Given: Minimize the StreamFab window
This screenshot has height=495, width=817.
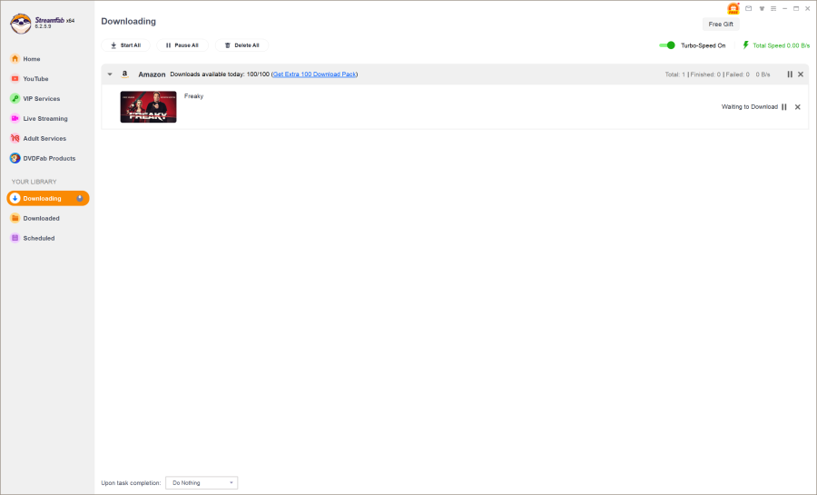Looking at the screenshot, I should click(x=784, y=8).
